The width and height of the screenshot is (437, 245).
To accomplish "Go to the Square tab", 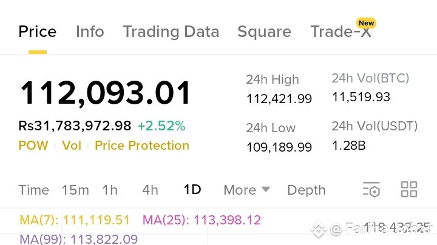I will tap(264, 32).
